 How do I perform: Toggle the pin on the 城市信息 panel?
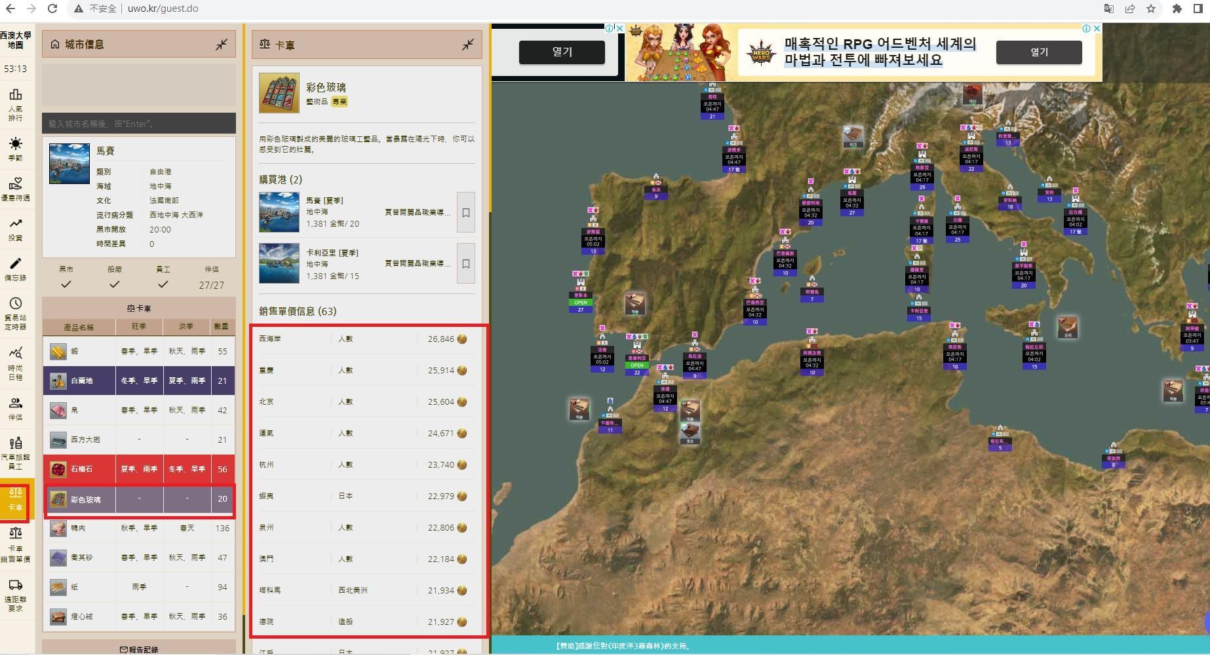pos(222,44)
